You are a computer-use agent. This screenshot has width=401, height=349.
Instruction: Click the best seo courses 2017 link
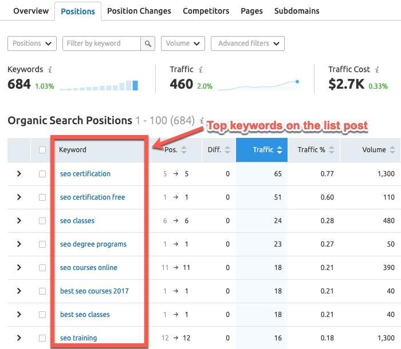coord(94,291)
